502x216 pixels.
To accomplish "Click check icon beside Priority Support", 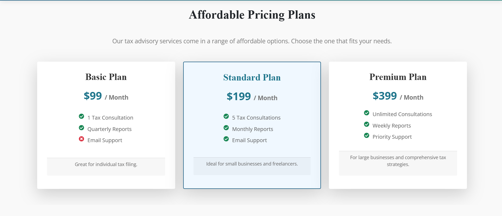I will click(x=367, y=135).
